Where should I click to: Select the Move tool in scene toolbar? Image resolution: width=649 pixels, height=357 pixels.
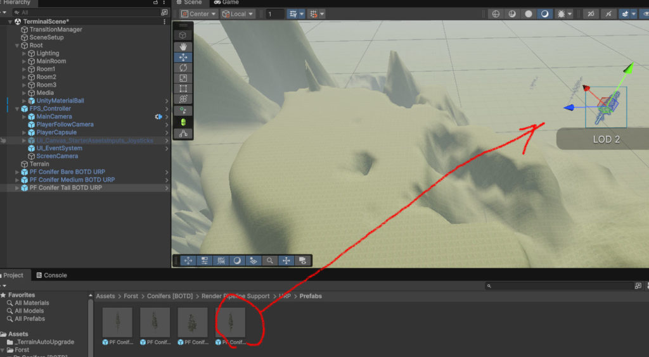click(183, 57)
